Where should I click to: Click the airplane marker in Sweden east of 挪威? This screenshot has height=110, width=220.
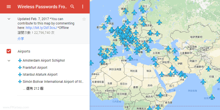pyautogui.click(x=134, y=12)
